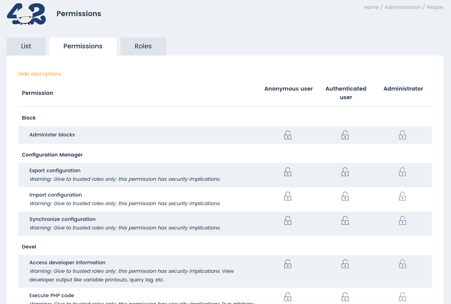Click warning text under Export configuration

[x=125, y=179]
